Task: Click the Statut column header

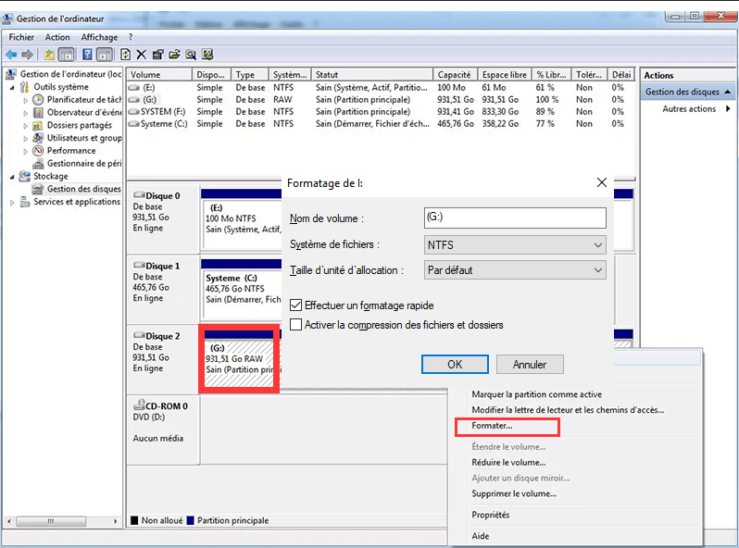Action: [372, 74]
